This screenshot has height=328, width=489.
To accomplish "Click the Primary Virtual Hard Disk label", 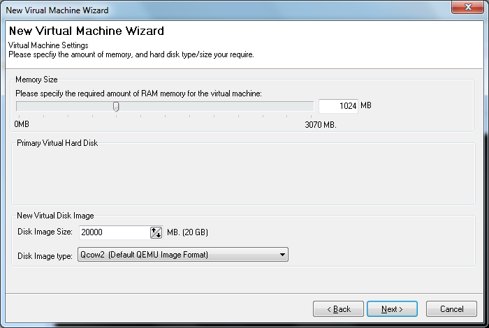I will tap(57, 143).
